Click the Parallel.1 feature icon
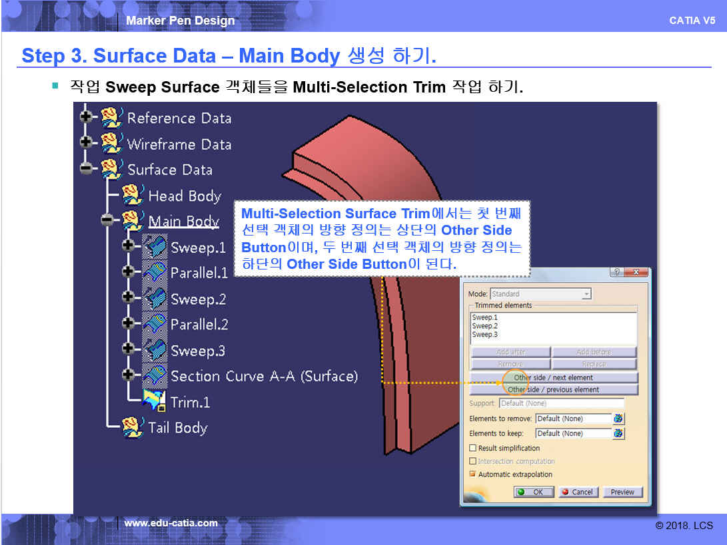The image size is (727, 545). click(x=155, y=272)
